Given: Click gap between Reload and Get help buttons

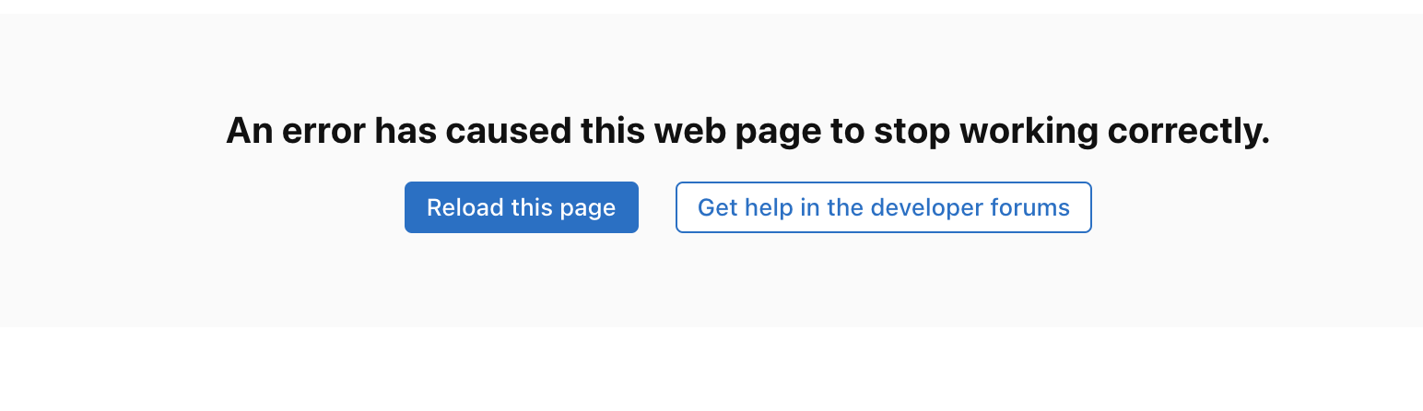Looking at the screenshot, I should point(657,207).
